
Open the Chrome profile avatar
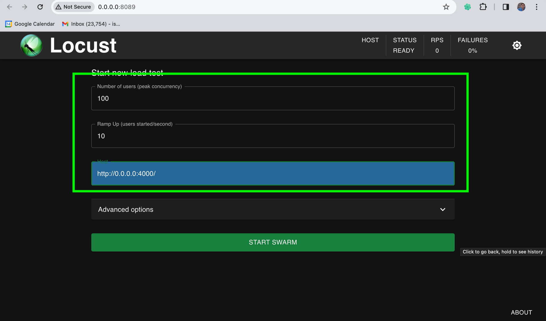521,7
